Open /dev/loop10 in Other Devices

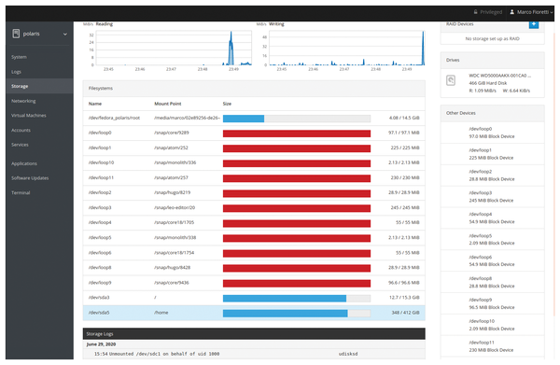(x=492, y=325)
